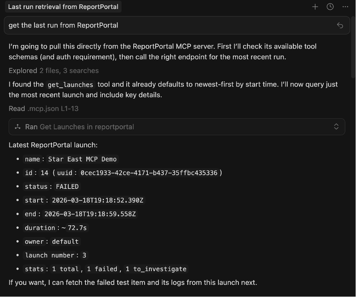Click the launch number 3 value
This screenshot has height=297, width=356.
[84, 255]
